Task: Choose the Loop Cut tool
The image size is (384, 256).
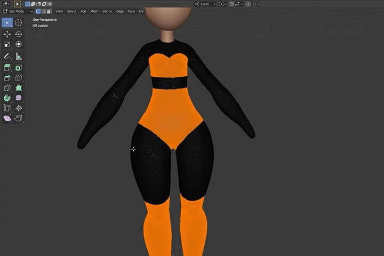Action: (x=19, y=78)
